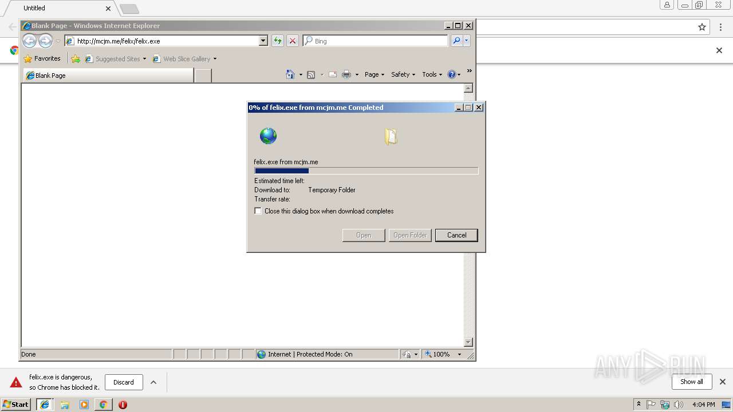Click Add to Favorites Bar icon
733x412 pixels.
[76, 58]
